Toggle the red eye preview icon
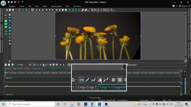 26,65
